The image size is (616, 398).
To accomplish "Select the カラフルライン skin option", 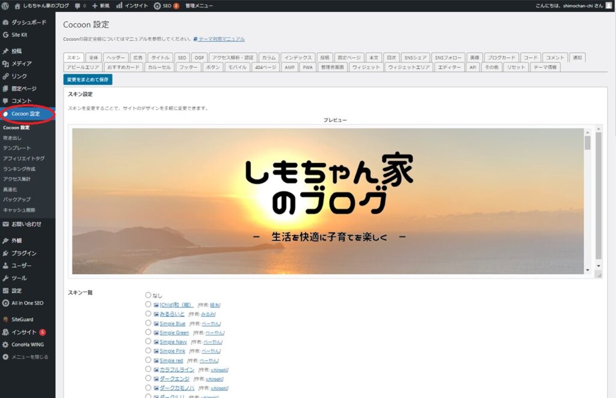I will click(148, 369).
